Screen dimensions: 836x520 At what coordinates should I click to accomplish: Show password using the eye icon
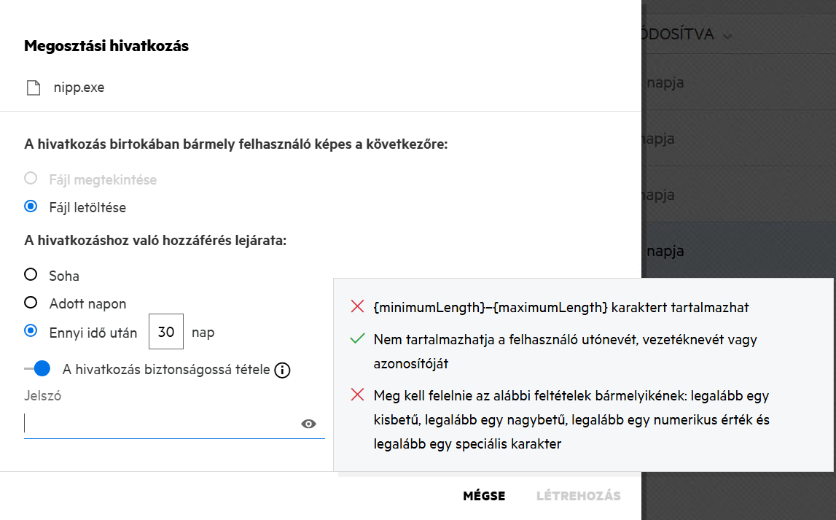[x=308, y=424]
